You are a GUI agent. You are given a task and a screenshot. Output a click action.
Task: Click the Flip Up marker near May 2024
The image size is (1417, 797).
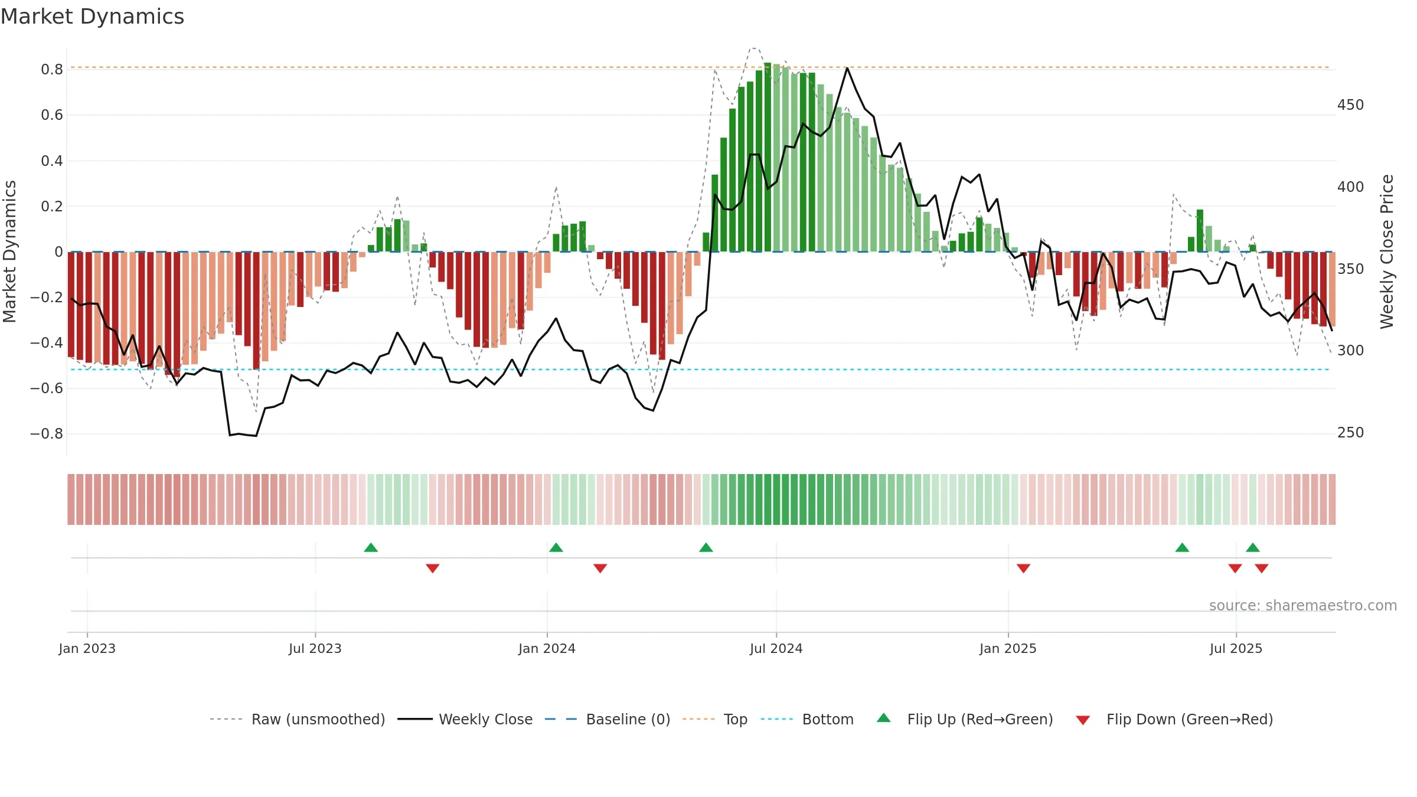(706, 547)
